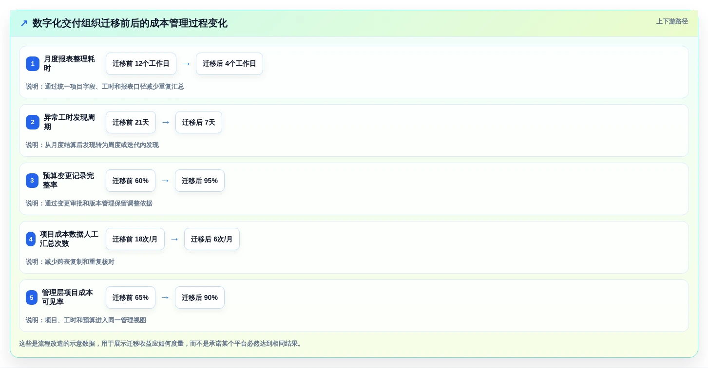Click the note 通过统一项目字段、工时和报表口径减少重复汇总
The image size is (708, 368).
tap(105, 87)
